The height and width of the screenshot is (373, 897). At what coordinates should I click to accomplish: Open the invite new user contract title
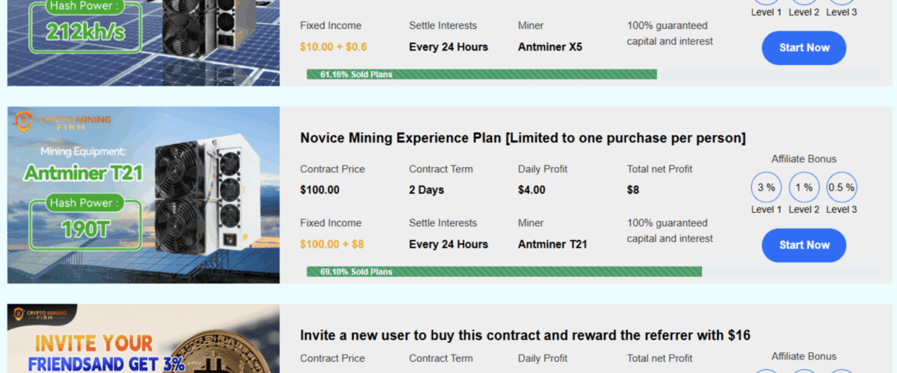coord(525,335)
